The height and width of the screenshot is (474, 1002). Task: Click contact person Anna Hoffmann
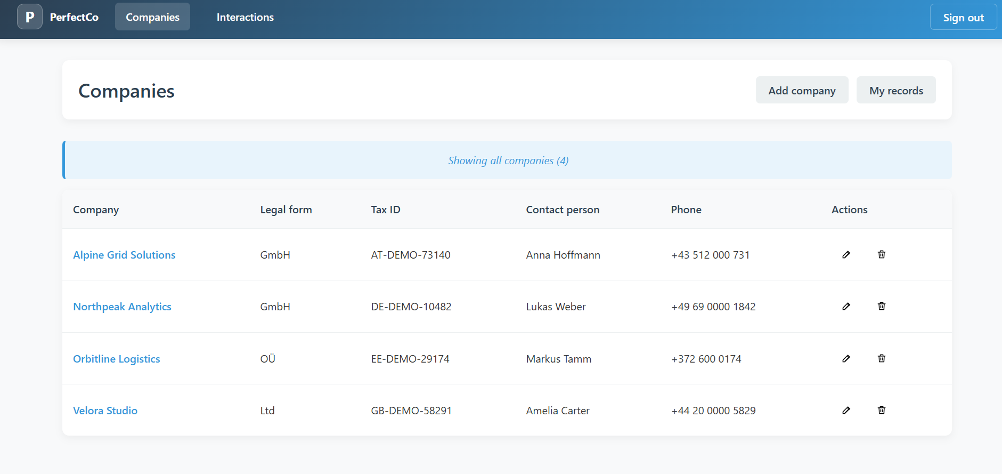pyautogui.click(x=563, y=255)
